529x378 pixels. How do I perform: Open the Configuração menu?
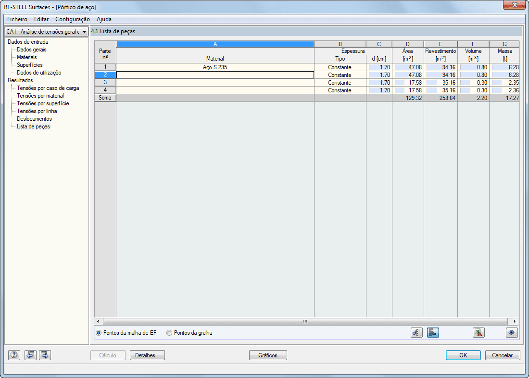coord(73,19)
